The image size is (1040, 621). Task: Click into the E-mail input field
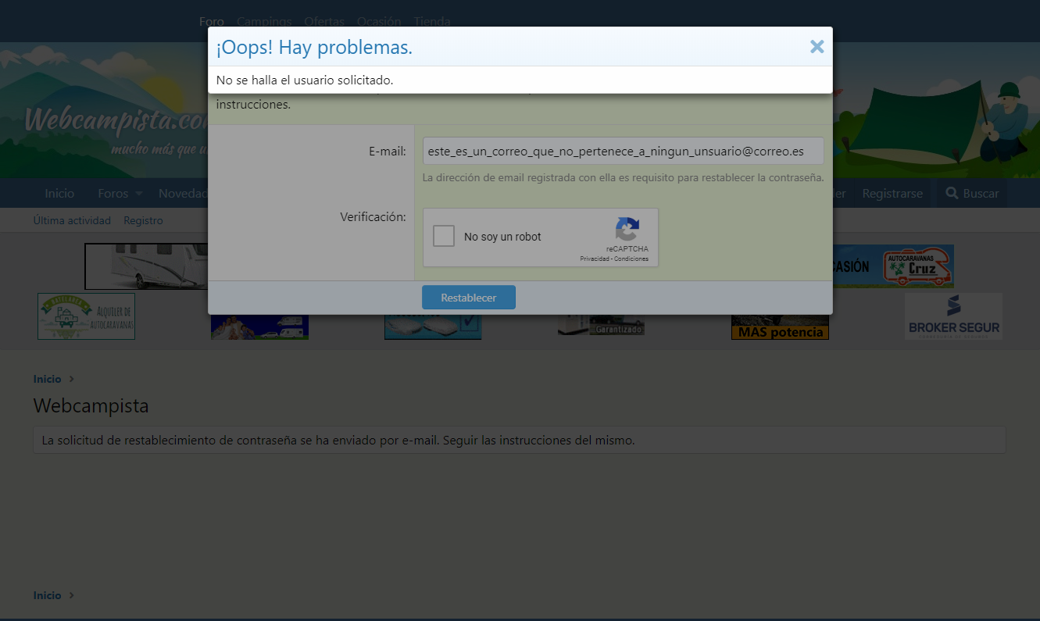[x=623, y=151]
